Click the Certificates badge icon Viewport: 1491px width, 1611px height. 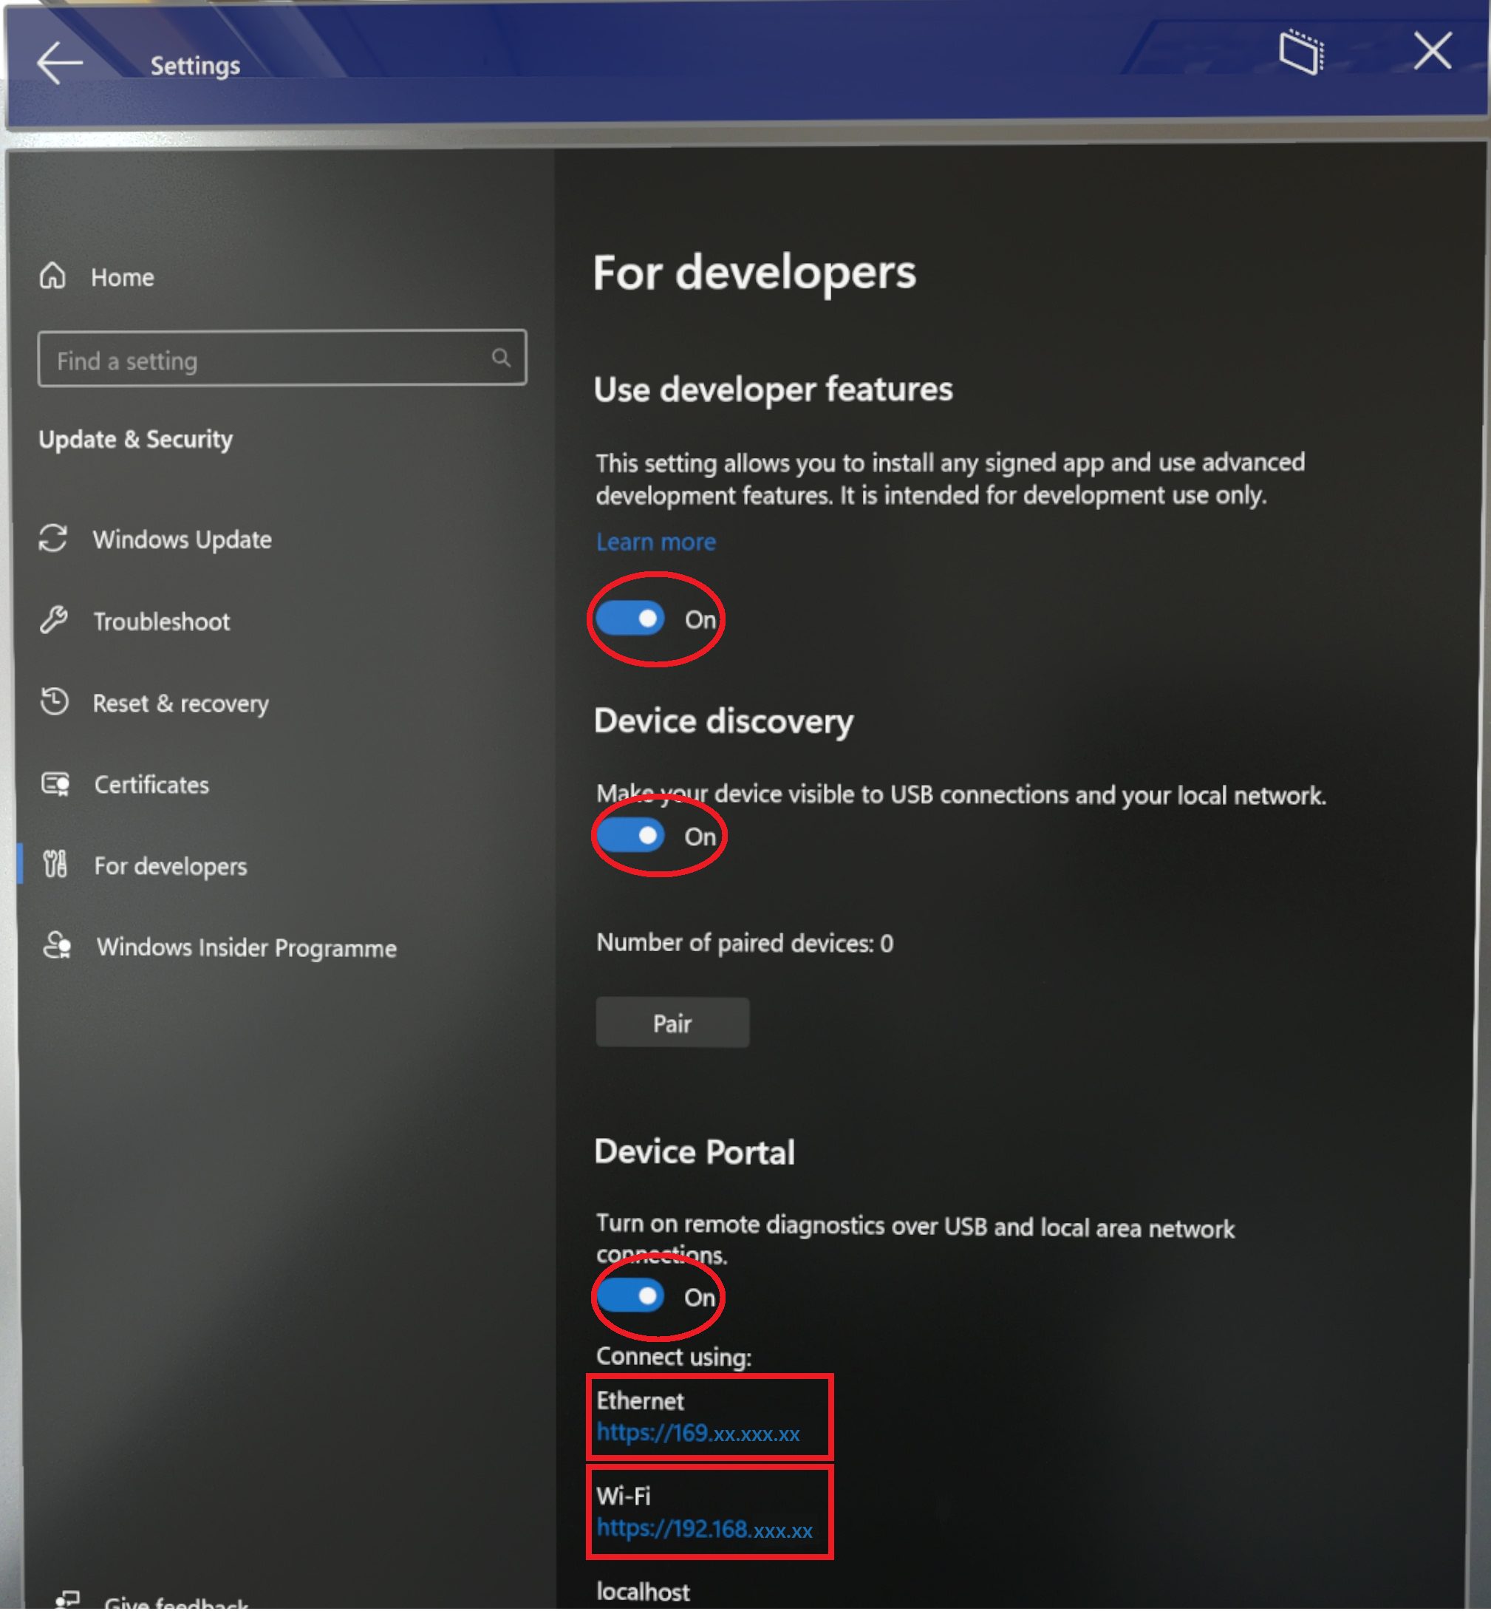click(55, 784)
